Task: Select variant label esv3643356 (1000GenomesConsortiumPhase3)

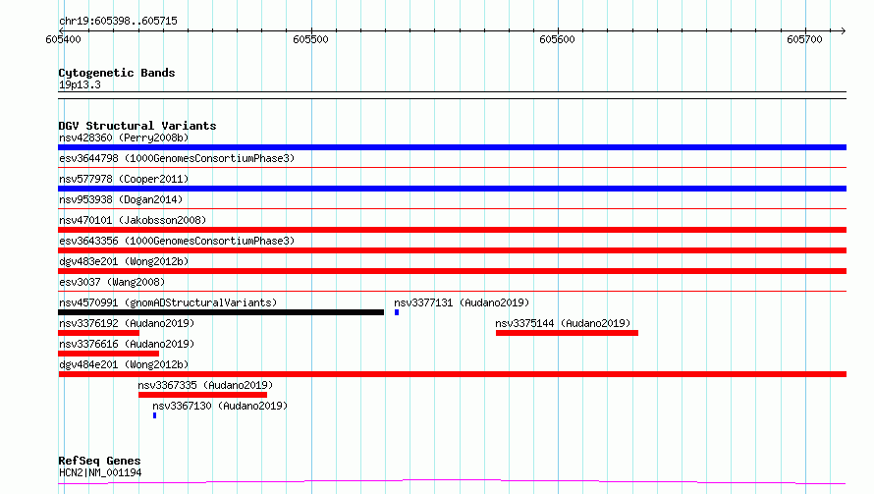Action: pyautogui.click(x=177, y=241)
